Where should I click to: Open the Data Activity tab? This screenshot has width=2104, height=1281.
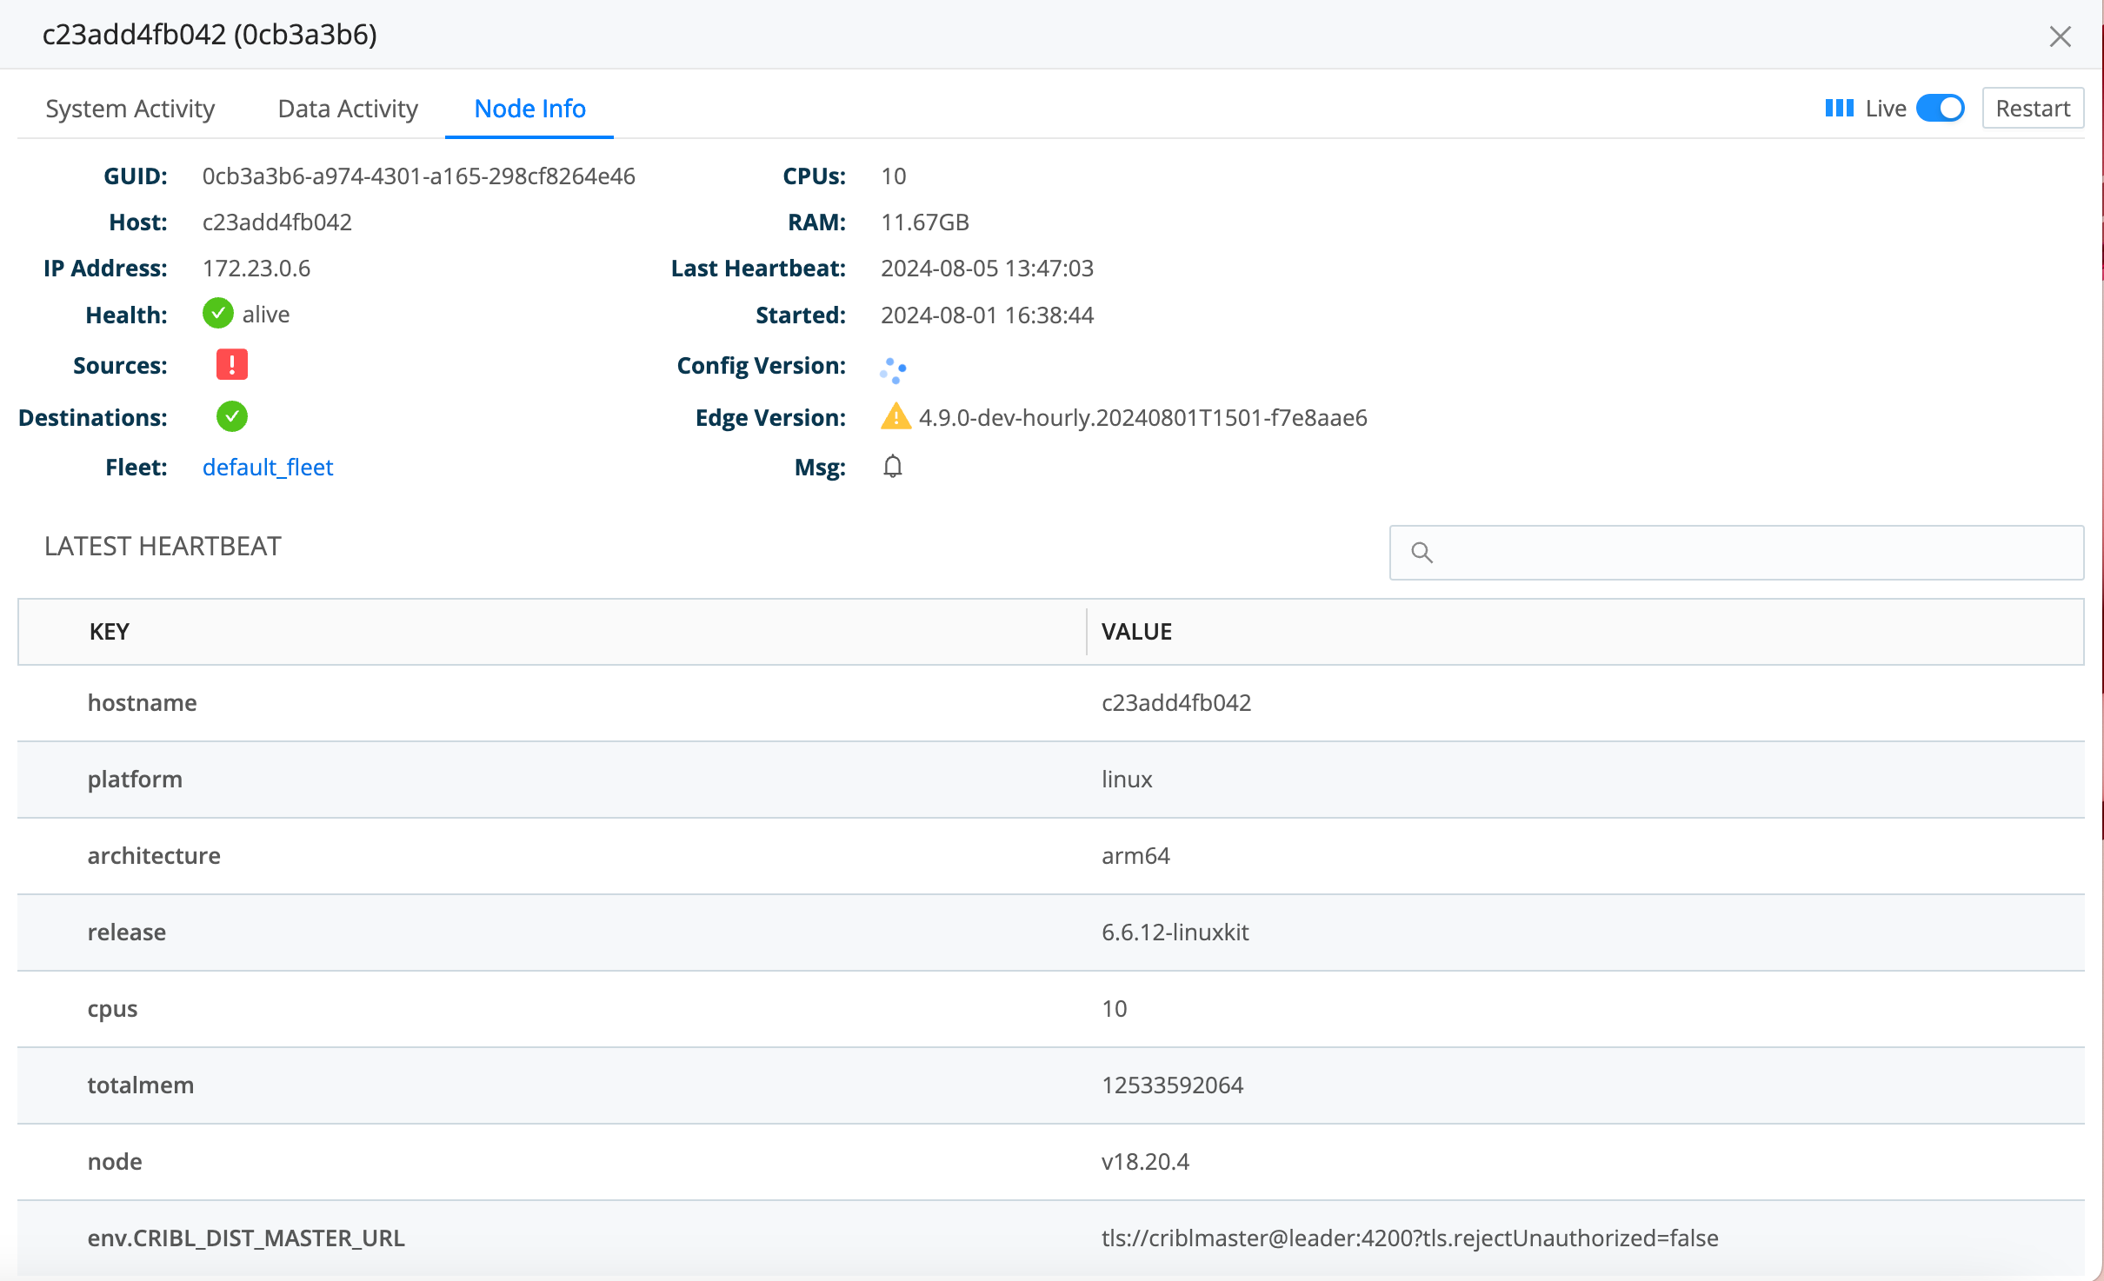347,109
